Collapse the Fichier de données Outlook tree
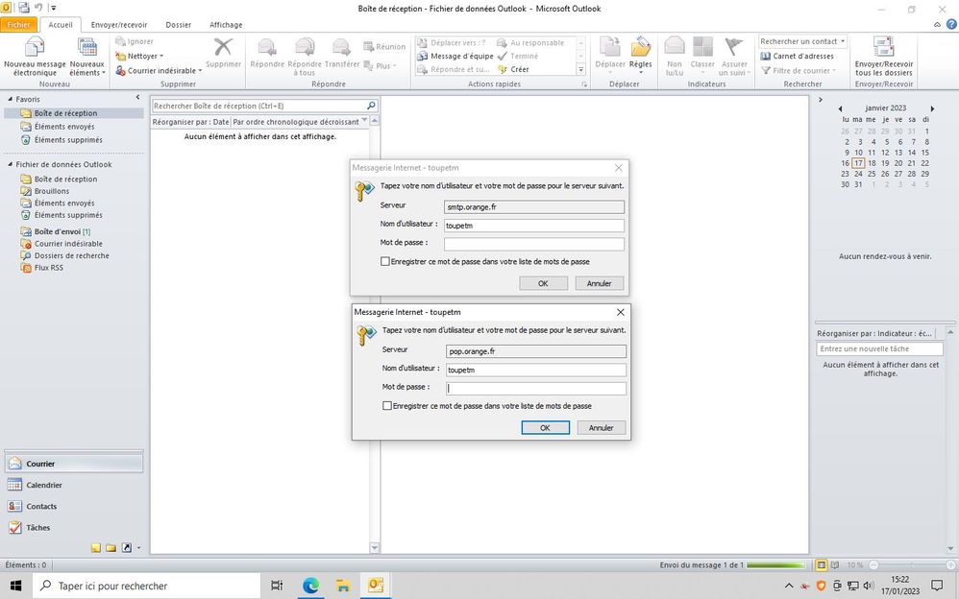 tap(10, 164)
